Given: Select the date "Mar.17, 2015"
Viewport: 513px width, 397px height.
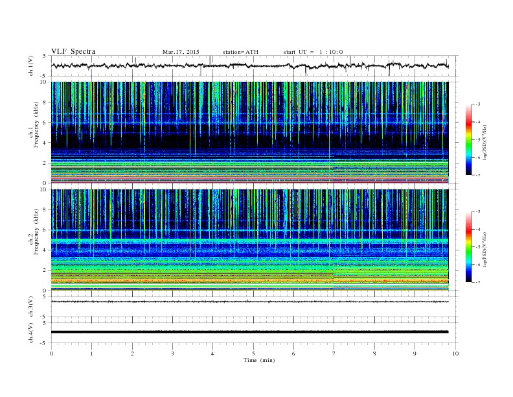Looking at the screenshot, I should [x=181, y=52].
